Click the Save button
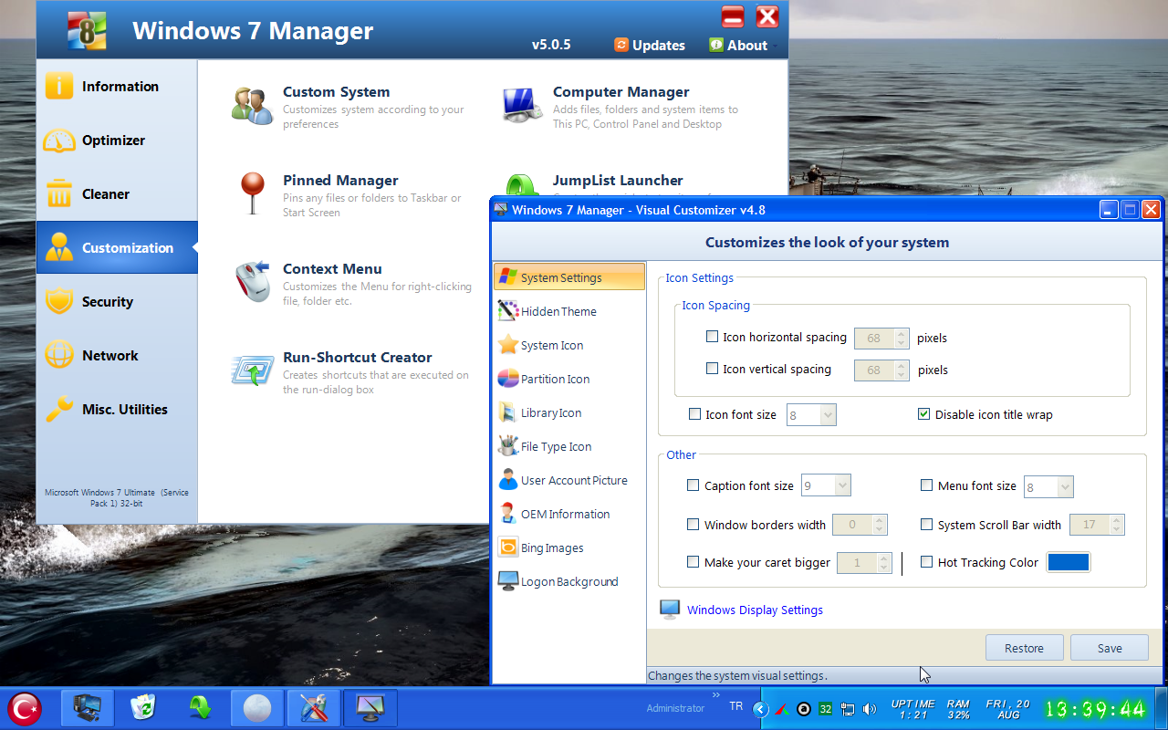The width and height of the screenshot is (1168, 730). [1110, 648]
